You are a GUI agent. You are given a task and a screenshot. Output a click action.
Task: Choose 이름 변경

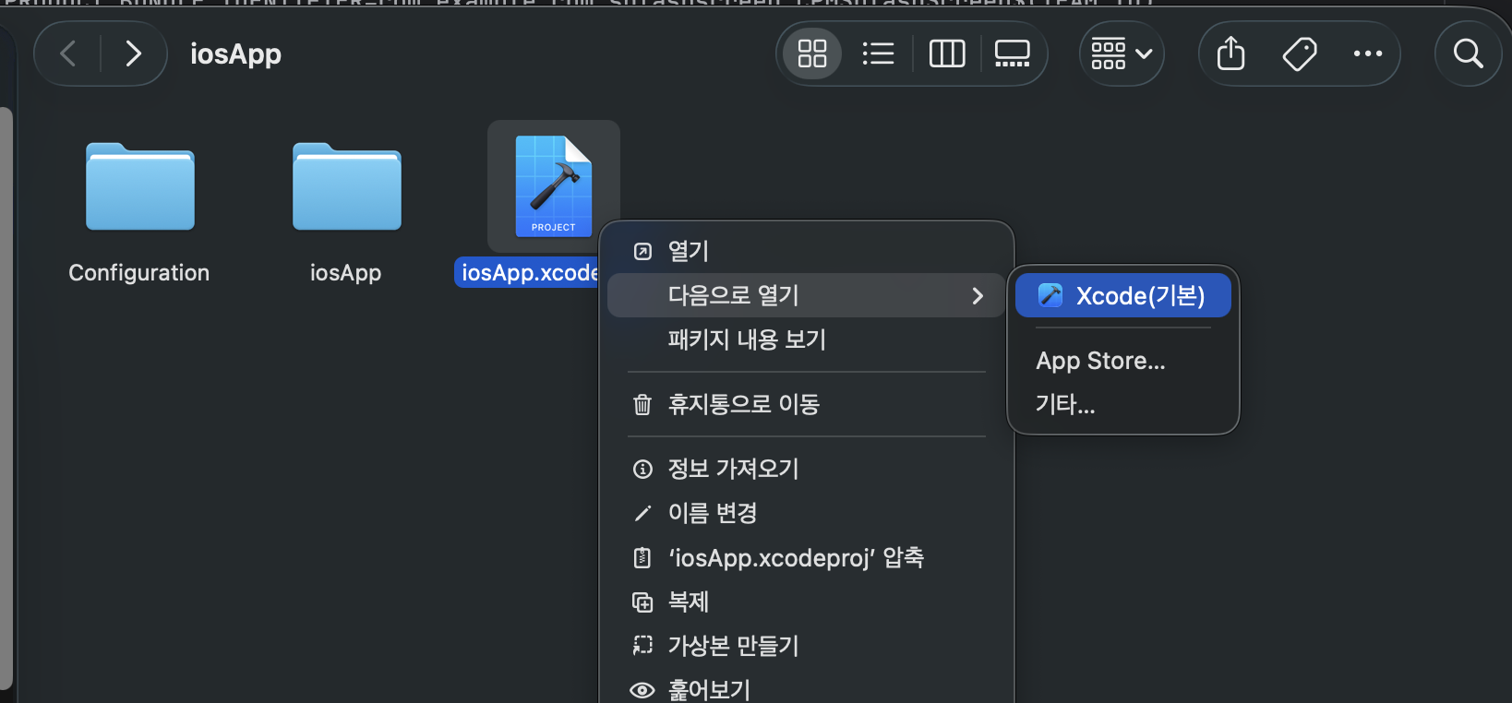[x=806, y=513]
